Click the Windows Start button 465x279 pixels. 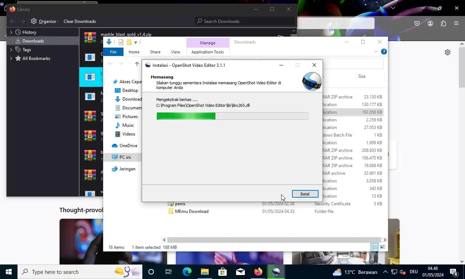pyautogui.click(x=9, y=272)
